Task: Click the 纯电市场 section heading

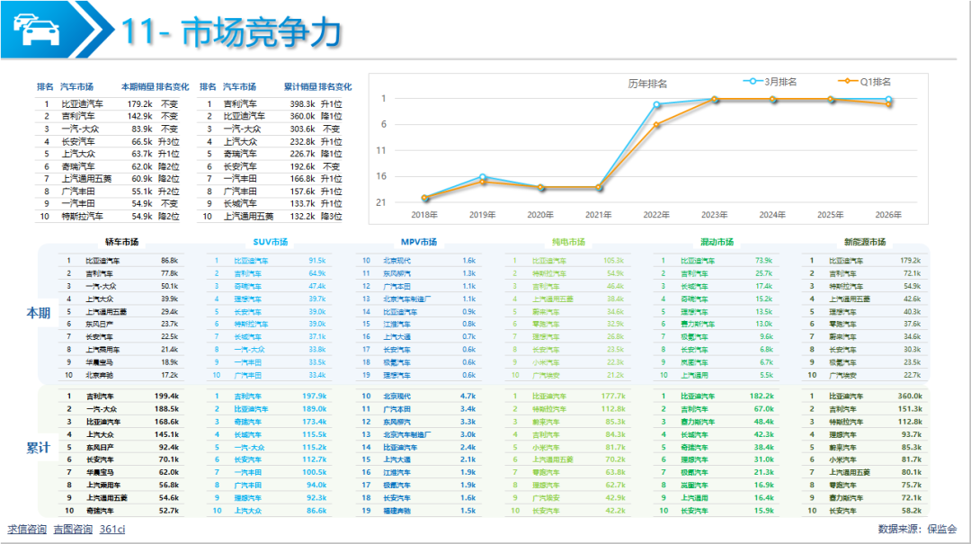Action: pyautogui.click(x=568, y=242)
